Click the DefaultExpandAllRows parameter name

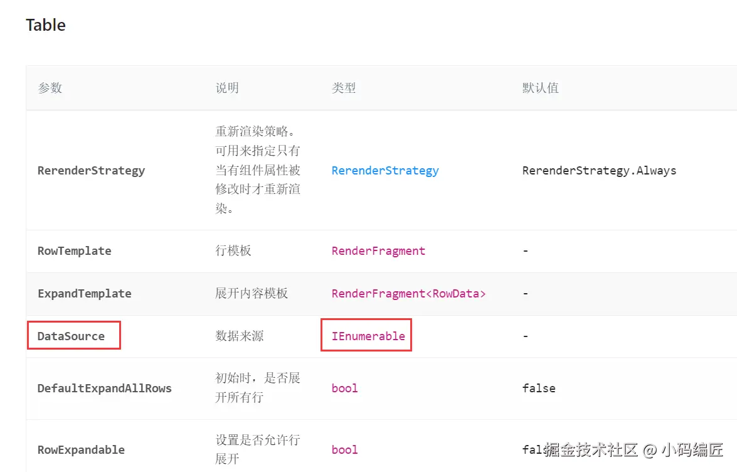click(104, 389)
